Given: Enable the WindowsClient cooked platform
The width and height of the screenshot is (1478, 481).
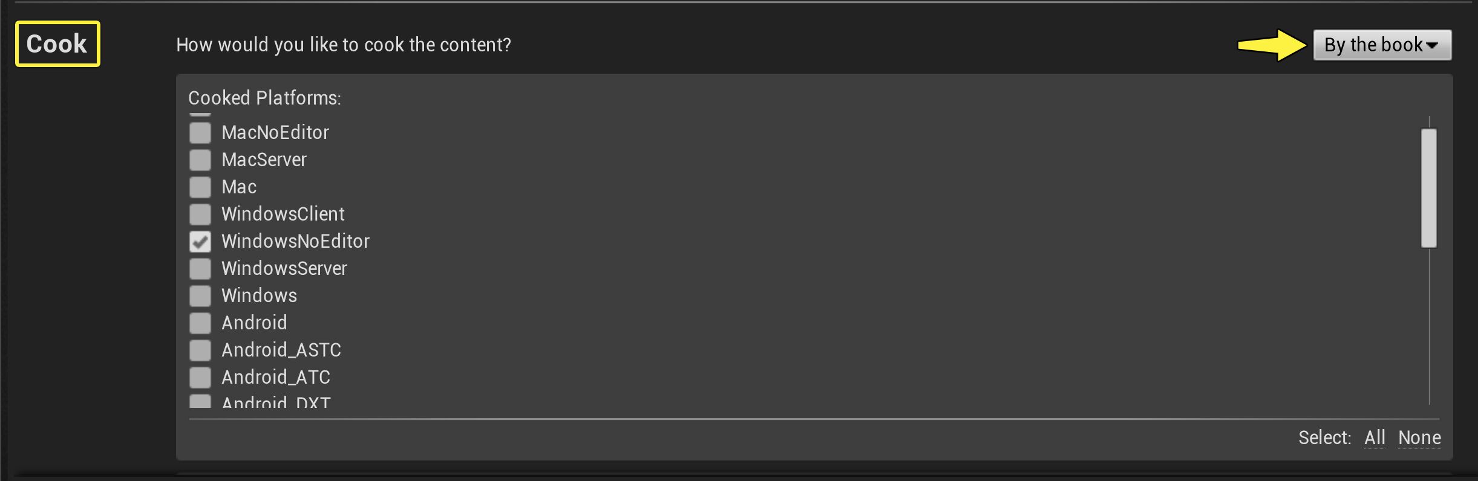Looking at the screenshot, I should click(200, 214).
